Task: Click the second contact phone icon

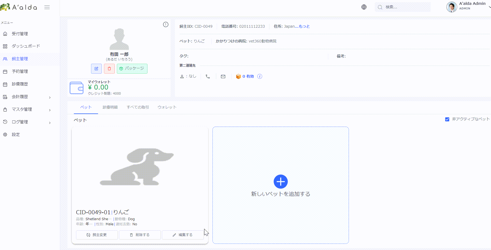Action: (208, 76)
